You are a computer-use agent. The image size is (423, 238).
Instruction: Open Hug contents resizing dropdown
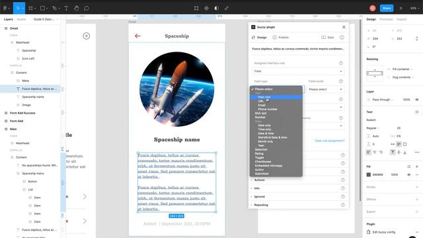[401, 77]
